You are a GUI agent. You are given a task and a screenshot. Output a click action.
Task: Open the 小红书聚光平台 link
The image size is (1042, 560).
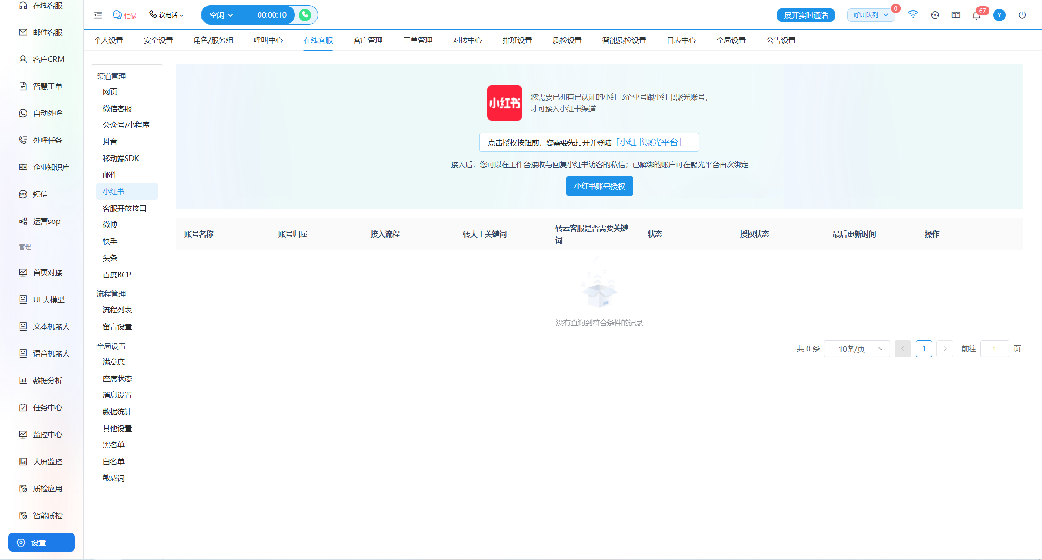coord(649,142)
